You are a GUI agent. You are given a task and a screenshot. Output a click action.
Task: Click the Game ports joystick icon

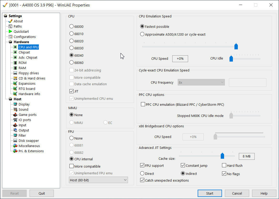pyautogui.click(x=15, y=115)
